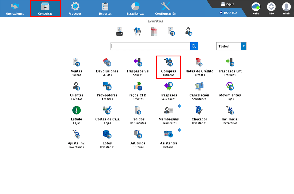Open Pagos CFDI Créditos

(x=138, y=87)
